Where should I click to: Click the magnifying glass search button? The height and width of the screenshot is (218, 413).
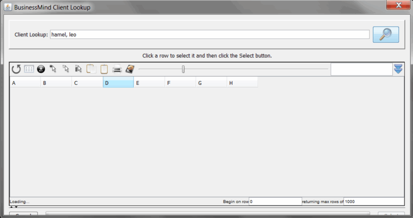(x=386, y=35)
